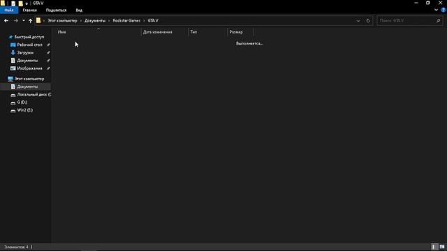Go up one folder level
This screenshot has width=447, height=251.
point(30,20)
